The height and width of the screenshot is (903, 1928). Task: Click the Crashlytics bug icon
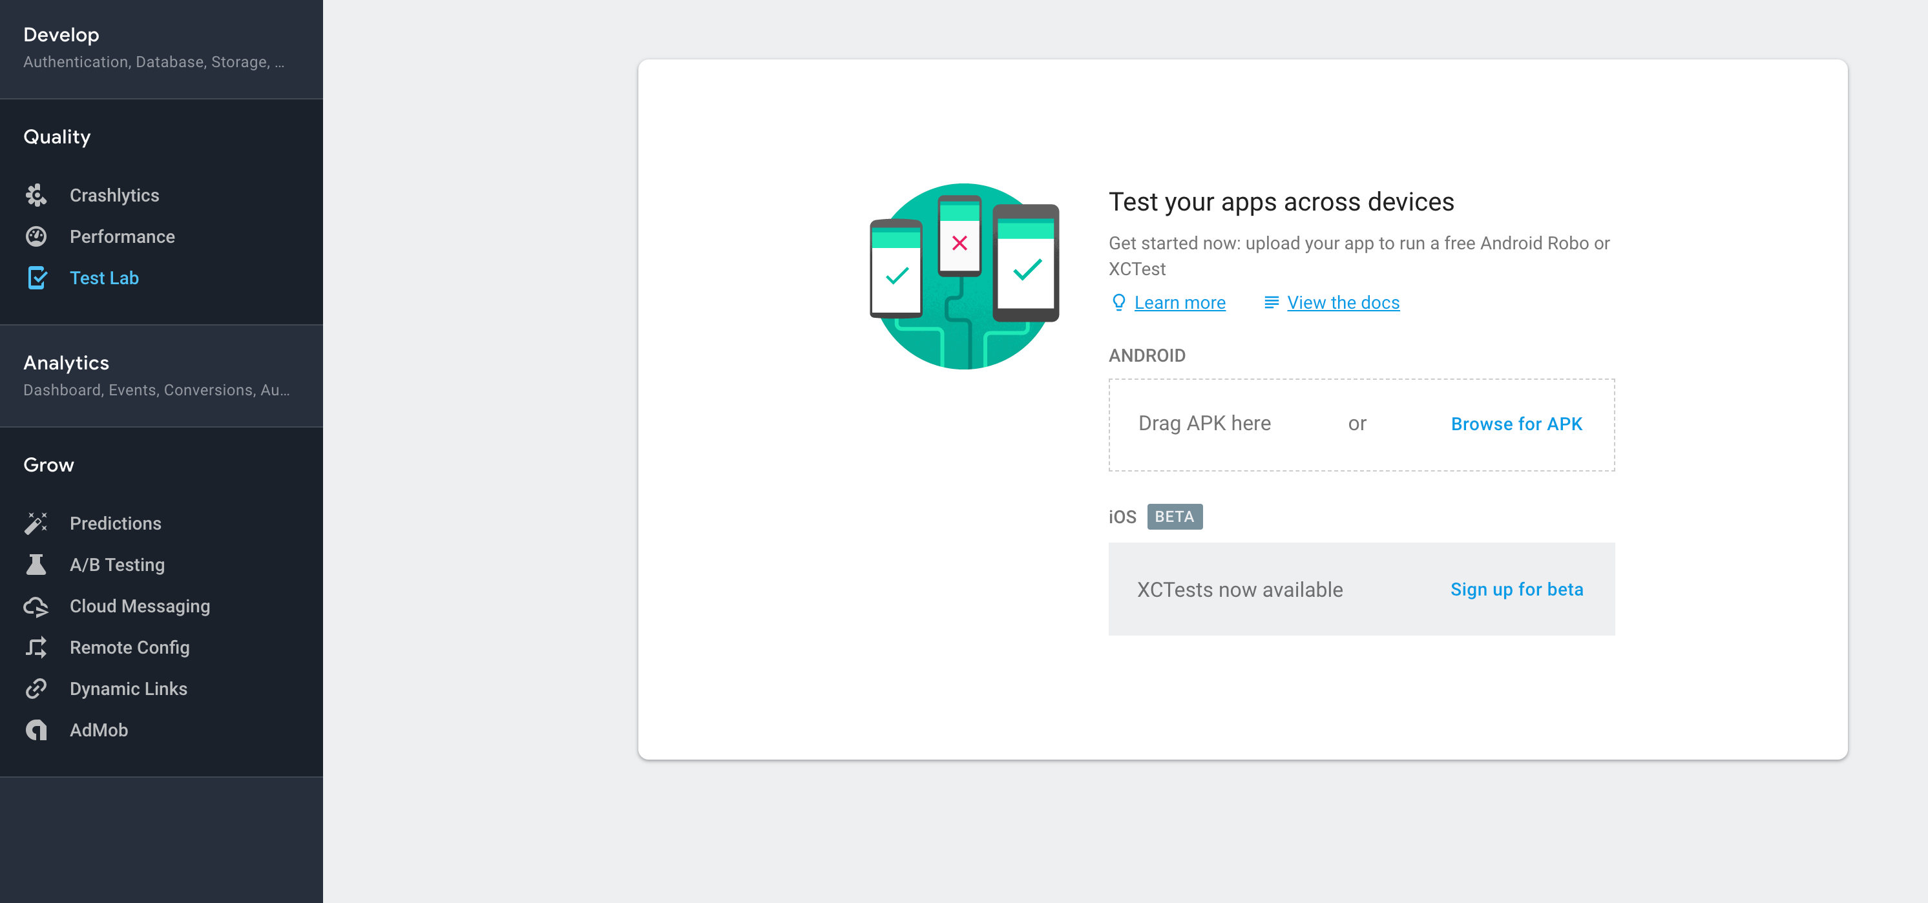[x=36, y=195]
